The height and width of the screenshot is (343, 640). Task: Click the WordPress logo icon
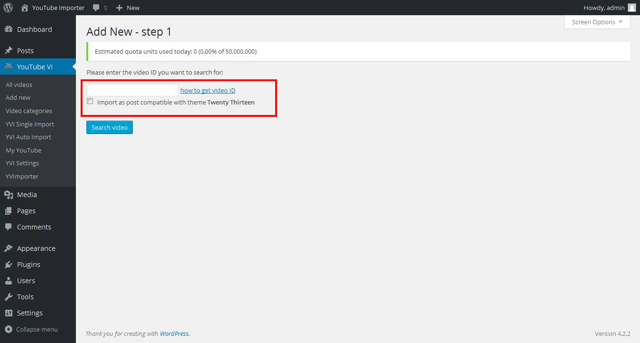tap(8, 8)
